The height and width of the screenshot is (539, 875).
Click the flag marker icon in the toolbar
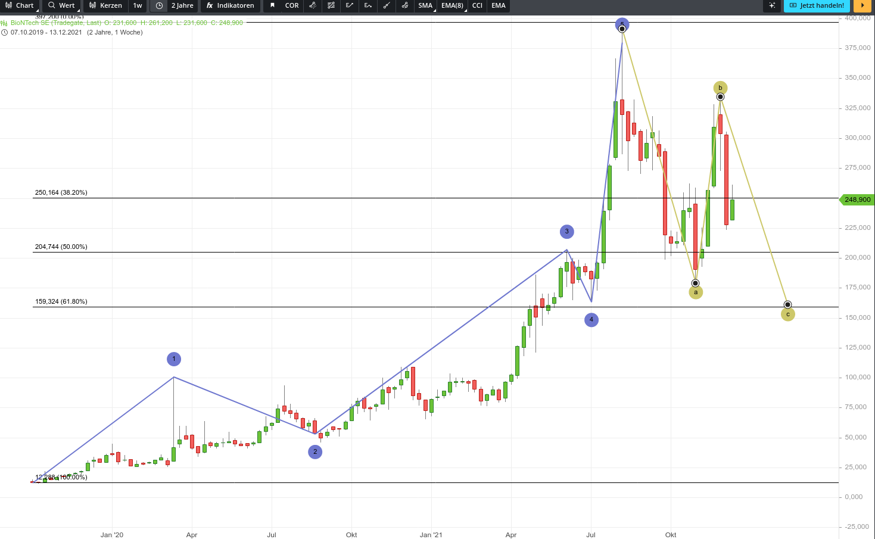click(272, 6)
